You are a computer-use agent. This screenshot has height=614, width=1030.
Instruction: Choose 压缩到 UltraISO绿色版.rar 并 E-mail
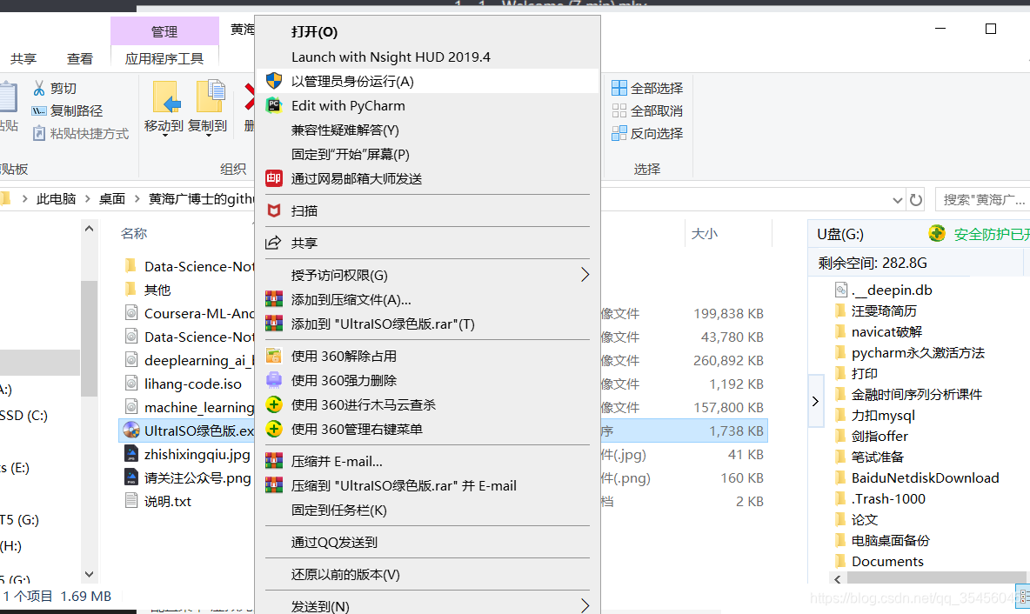pos(404,486)
